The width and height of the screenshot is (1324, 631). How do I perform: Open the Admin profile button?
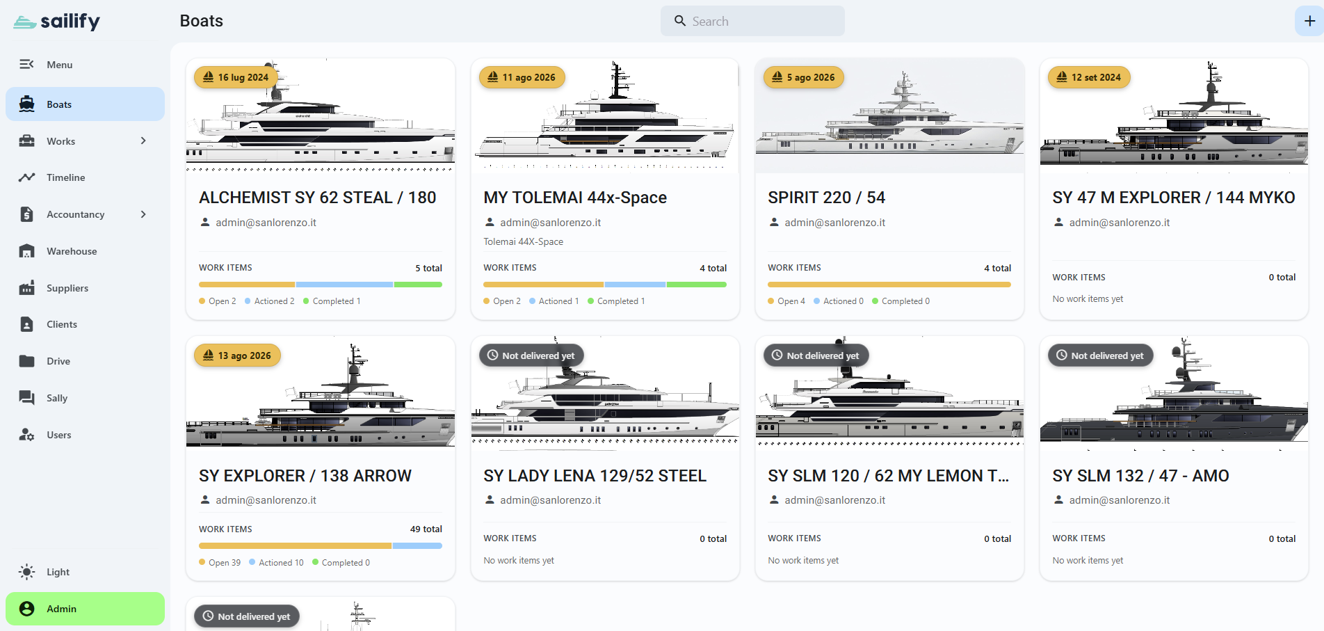pos(85,609)
